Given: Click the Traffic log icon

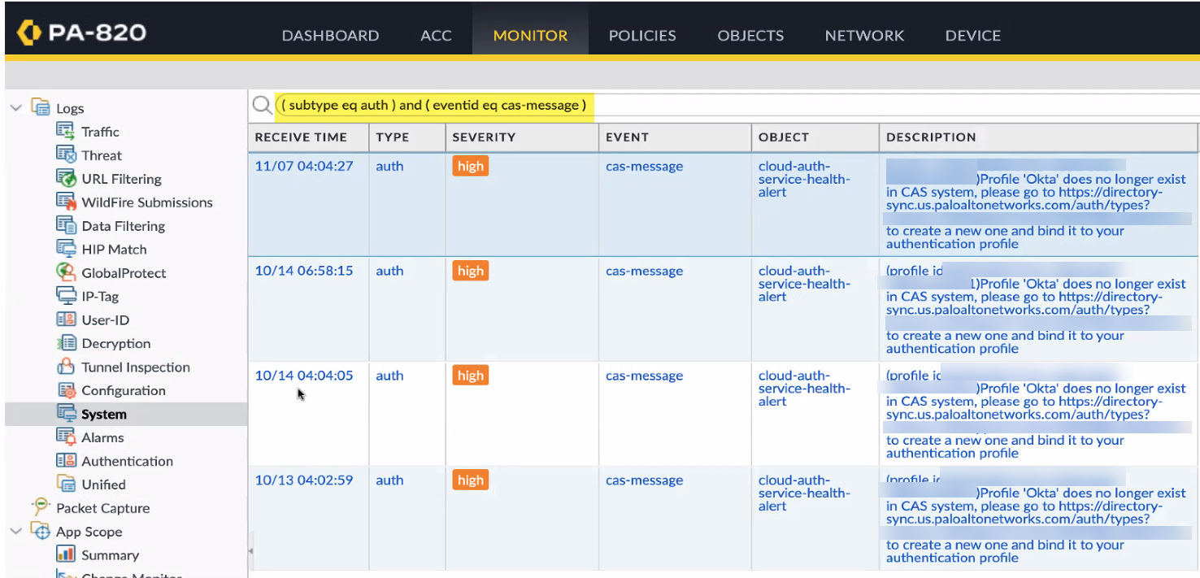Looking at the screenshot, I should [66, 132].
